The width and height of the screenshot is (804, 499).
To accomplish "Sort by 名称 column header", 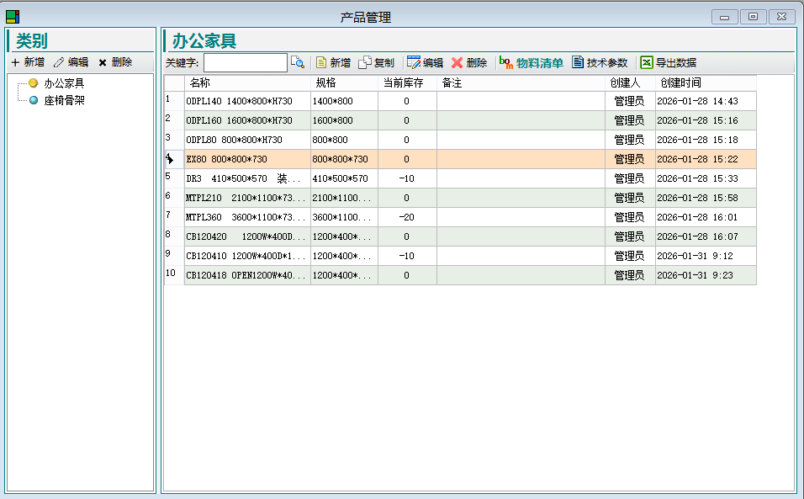I will click(x=200, y=82).
